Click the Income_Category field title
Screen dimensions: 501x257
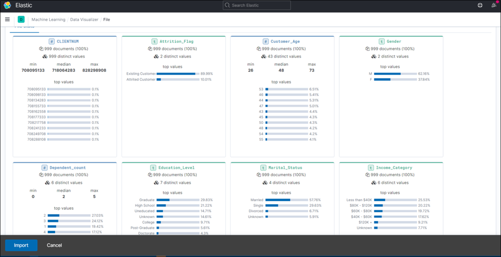pyautogui.click(x=394, y=168)
